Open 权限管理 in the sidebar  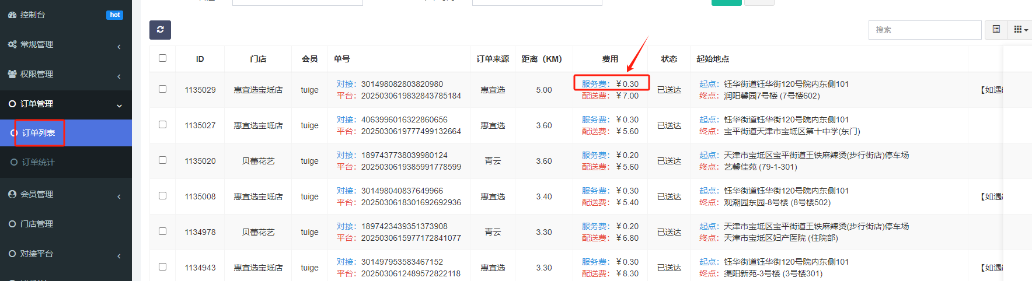coord(66,74)
